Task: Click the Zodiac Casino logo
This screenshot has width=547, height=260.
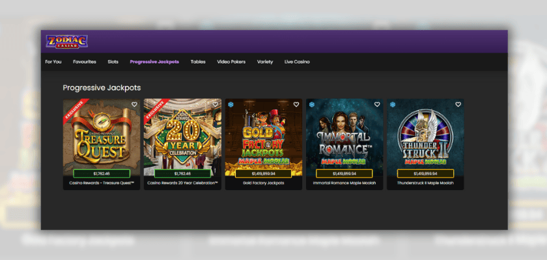Action: tap(66, 42)
